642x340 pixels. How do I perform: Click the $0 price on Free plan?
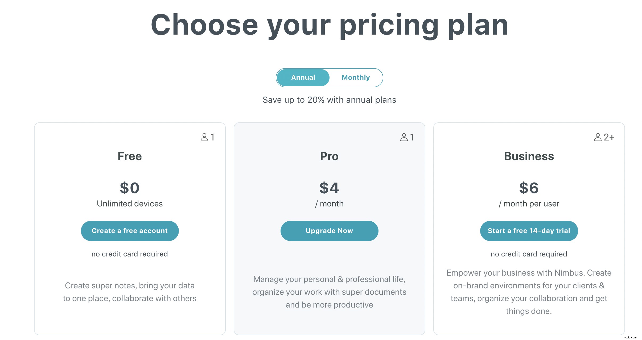130,188
